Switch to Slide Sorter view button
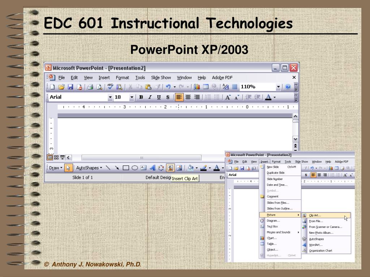 click(x=56, y=157)
